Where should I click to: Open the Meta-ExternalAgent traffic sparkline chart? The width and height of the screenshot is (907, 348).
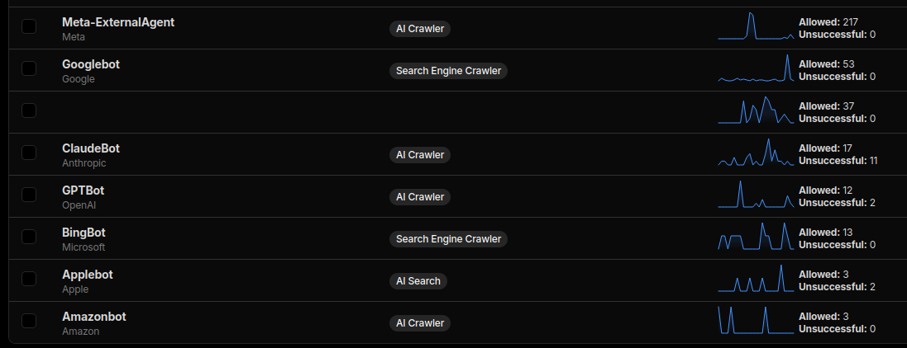click(756, 26)
